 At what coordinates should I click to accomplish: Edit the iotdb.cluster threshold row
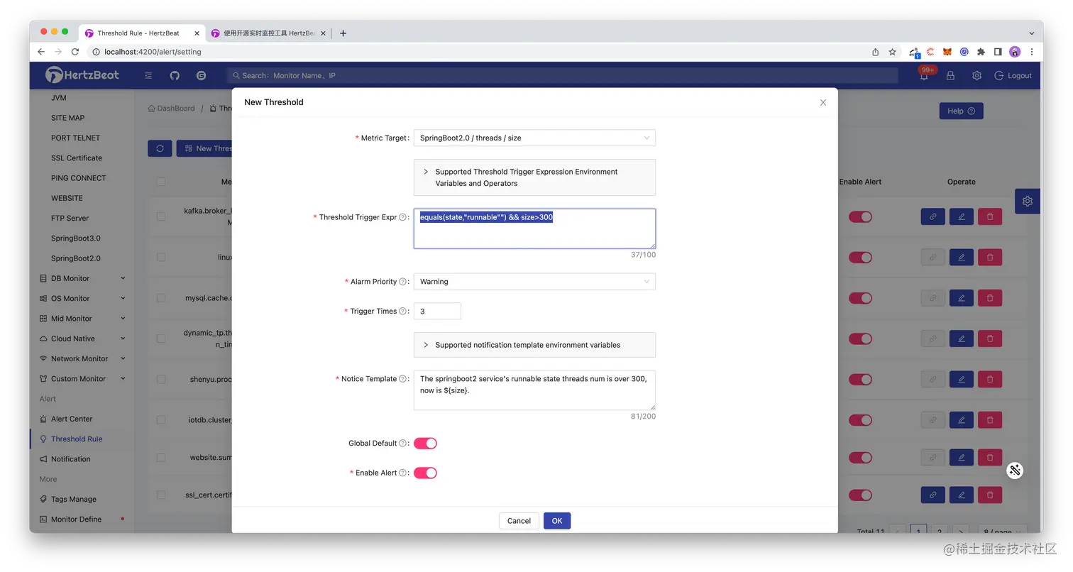961,420
